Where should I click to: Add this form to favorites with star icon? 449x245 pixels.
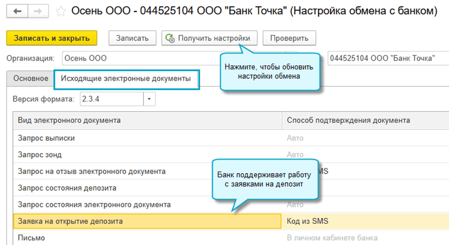point(61,11)
